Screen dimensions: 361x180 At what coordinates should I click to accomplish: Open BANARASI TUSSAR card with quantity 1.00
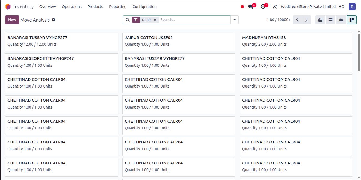[179, 63]
